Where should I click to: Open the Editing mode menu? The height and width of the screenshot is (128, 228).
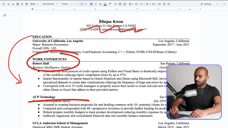point(209,4)
